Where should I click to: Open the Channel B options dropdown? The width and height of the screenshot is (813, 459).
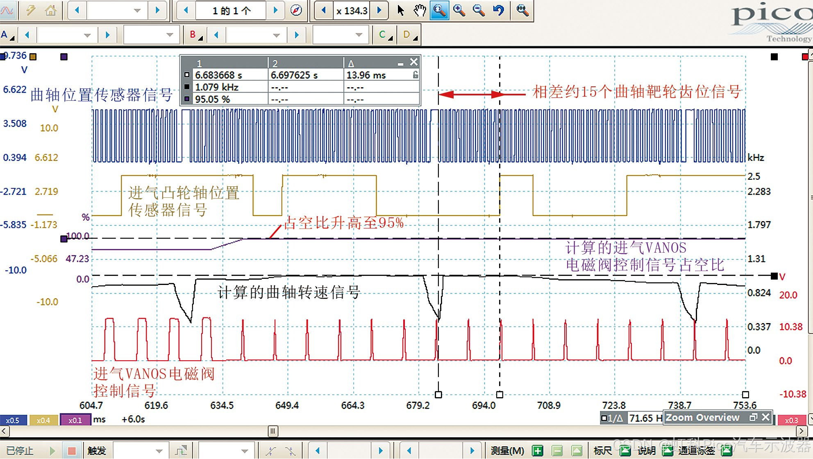196,35
